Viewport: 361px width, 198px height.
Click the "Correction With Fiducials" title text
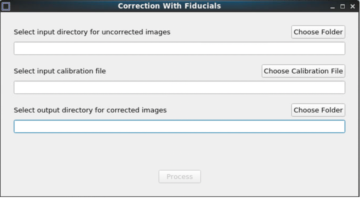[x=169, y=6]
